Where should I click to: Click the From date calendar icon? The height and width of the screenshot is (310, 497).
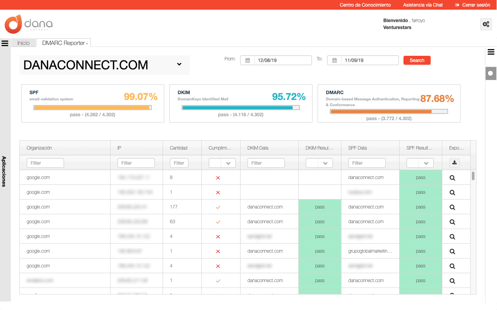pyautogui.click(x=248, y=60)
